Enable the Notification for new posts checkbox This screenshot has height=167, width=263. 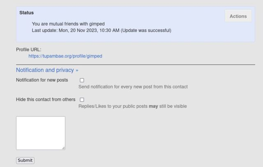tap(82, 80)
